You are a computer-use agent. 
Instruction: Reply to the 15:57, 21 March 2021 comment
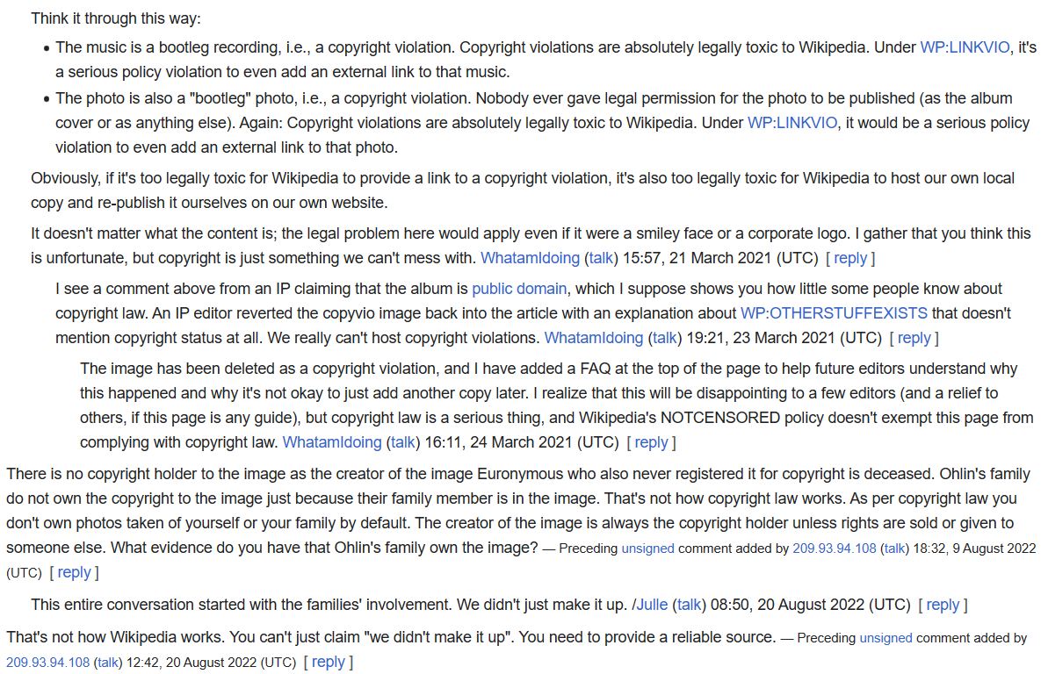coord(850,258)
